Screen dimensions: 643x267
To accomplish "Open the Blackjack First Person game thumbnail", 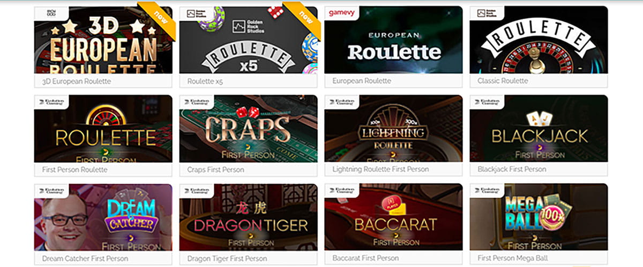I will point(539,129).
